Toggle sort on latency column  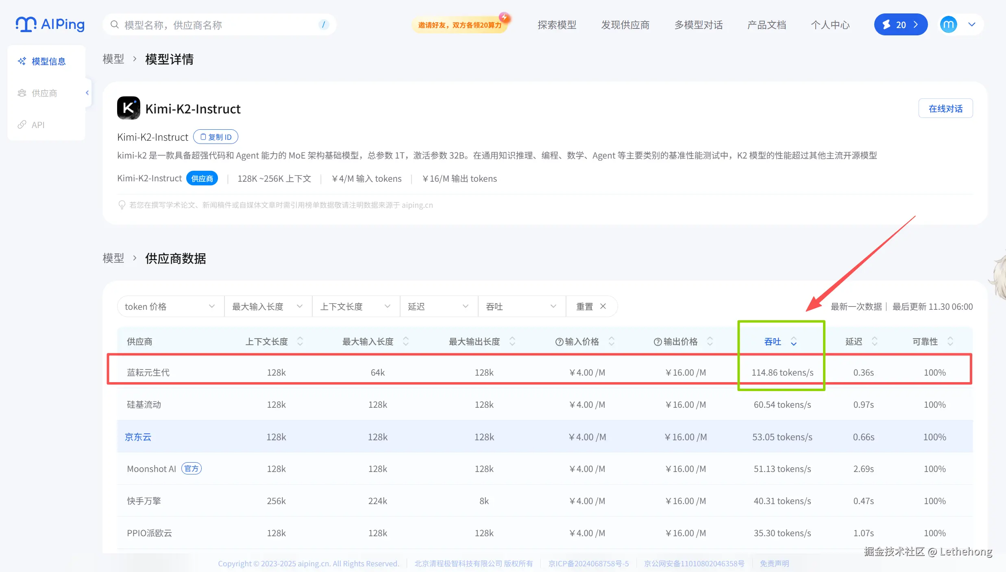click(x=874, y=341)
